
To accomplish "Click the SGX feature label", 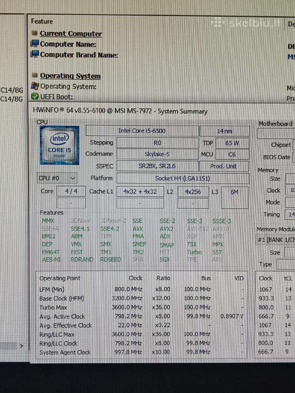I will click(165, 260).
